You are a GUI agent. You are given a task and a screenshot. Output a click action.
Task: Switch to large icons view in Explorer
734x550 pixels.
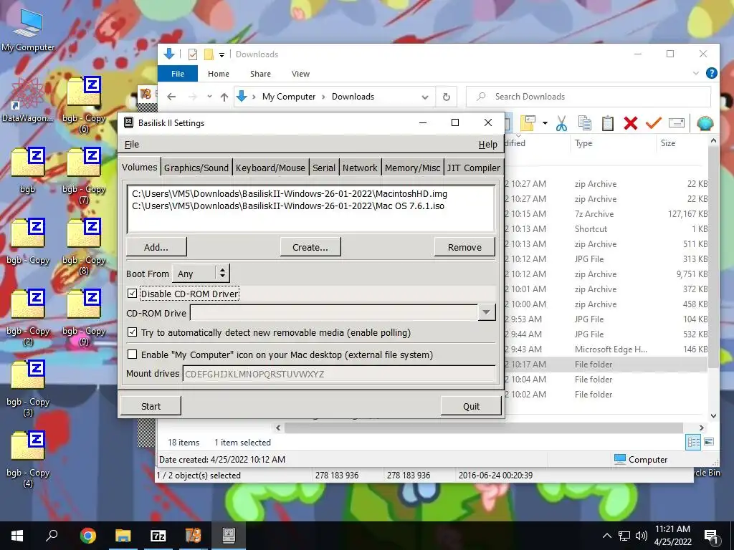pos(709,442)
